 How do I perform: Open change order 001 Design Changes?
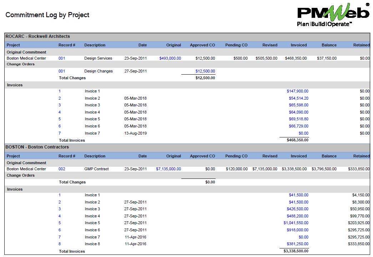click(62, 71)
